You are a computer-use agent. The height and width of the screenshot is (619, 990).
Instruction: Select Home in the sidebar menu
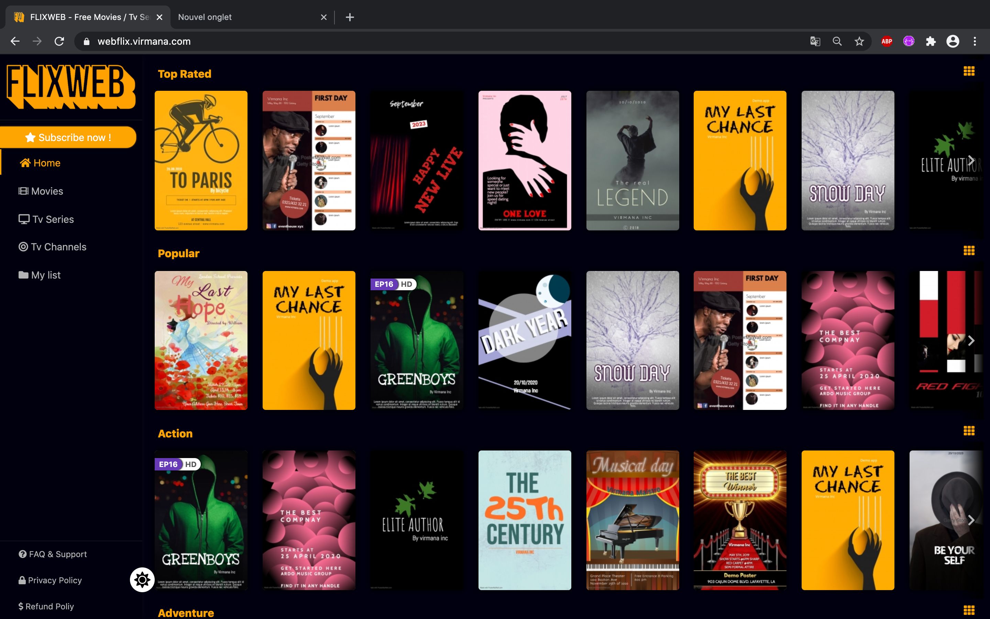click(x=46, y=163)
